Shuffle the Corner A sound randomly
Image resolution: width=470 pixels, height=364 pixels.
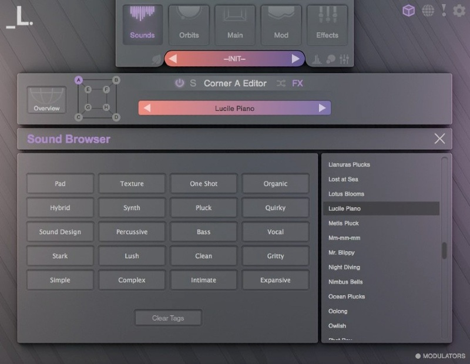point(281,83)
